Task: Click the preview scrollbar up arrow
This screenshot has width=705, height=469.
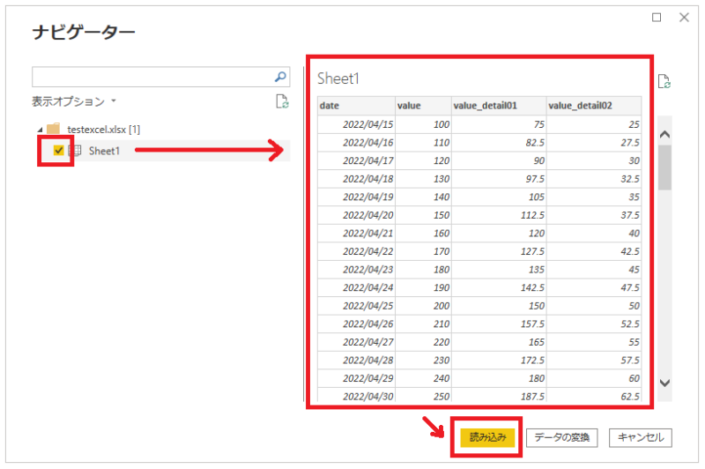Action: (664, 135)
